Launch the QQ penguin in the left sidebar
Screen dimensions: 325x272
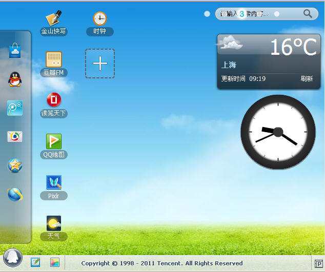click(15, 79)
